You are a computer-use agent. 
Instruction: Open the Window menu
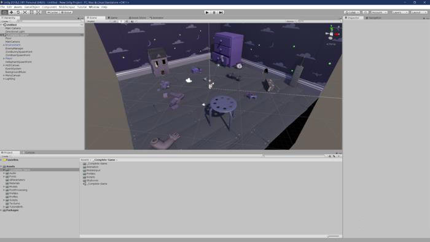coord(94,7)
